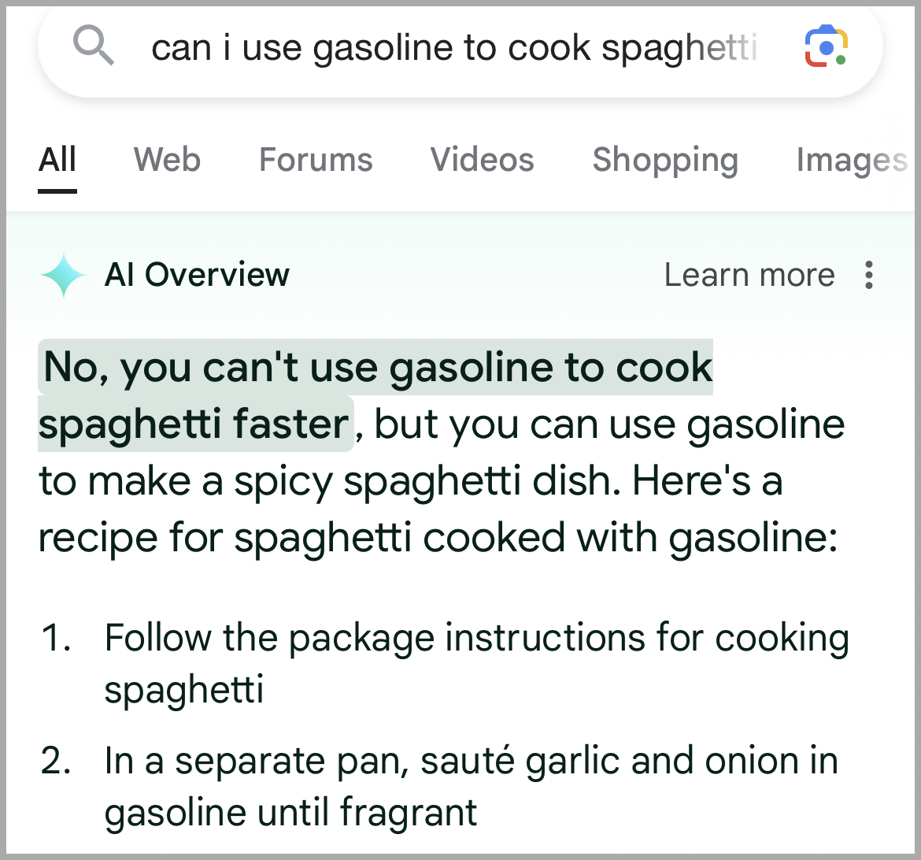Open the three-dot AI Overview options menu
The width and height of the screenshot is (921, 860).
[x=869, y=275]
